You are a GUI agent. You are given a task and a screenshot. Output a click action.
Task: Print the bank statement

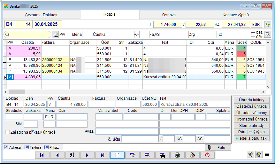click(177, 155)
